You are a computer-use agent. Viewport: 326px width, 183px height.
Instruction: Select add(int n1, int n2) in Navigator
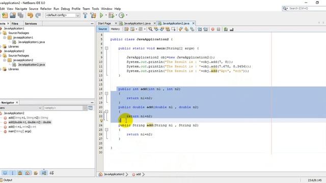22,127
